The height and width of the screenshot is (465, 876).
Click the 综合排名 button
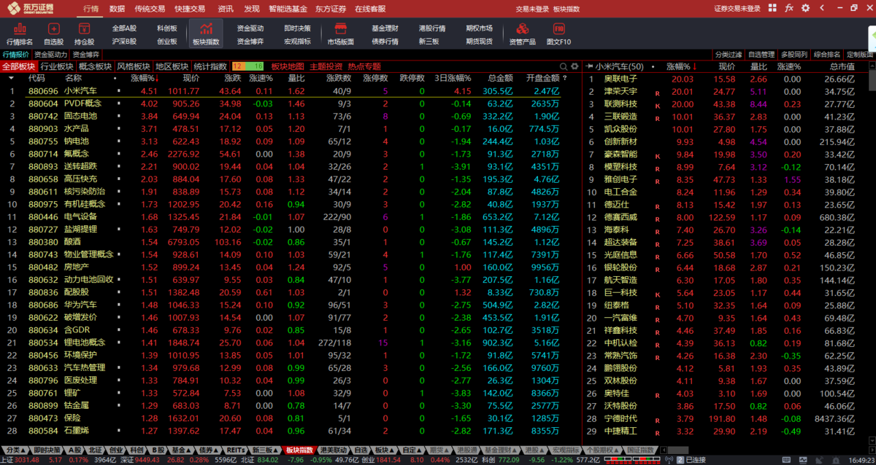pyautogui.click(x=826, y=55)
